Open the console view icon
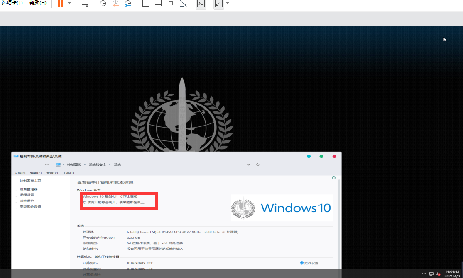 pos(201,4)
